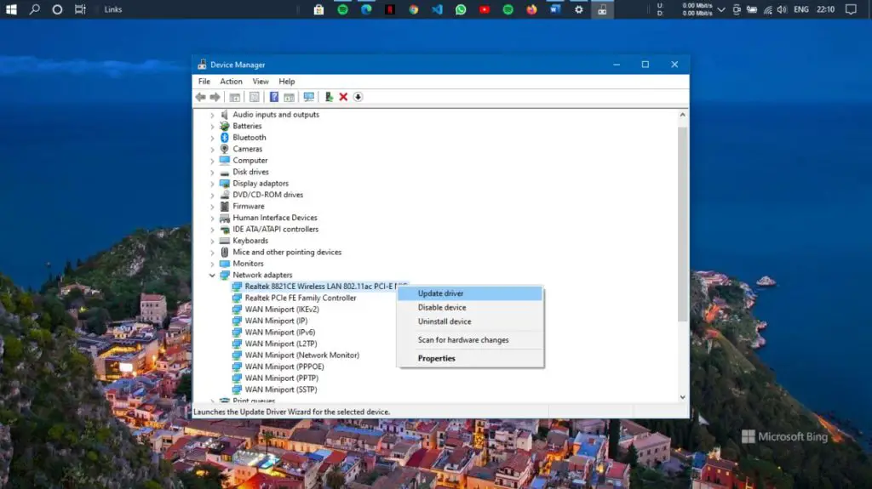Click the Windows Start button

tap(11, 9)
